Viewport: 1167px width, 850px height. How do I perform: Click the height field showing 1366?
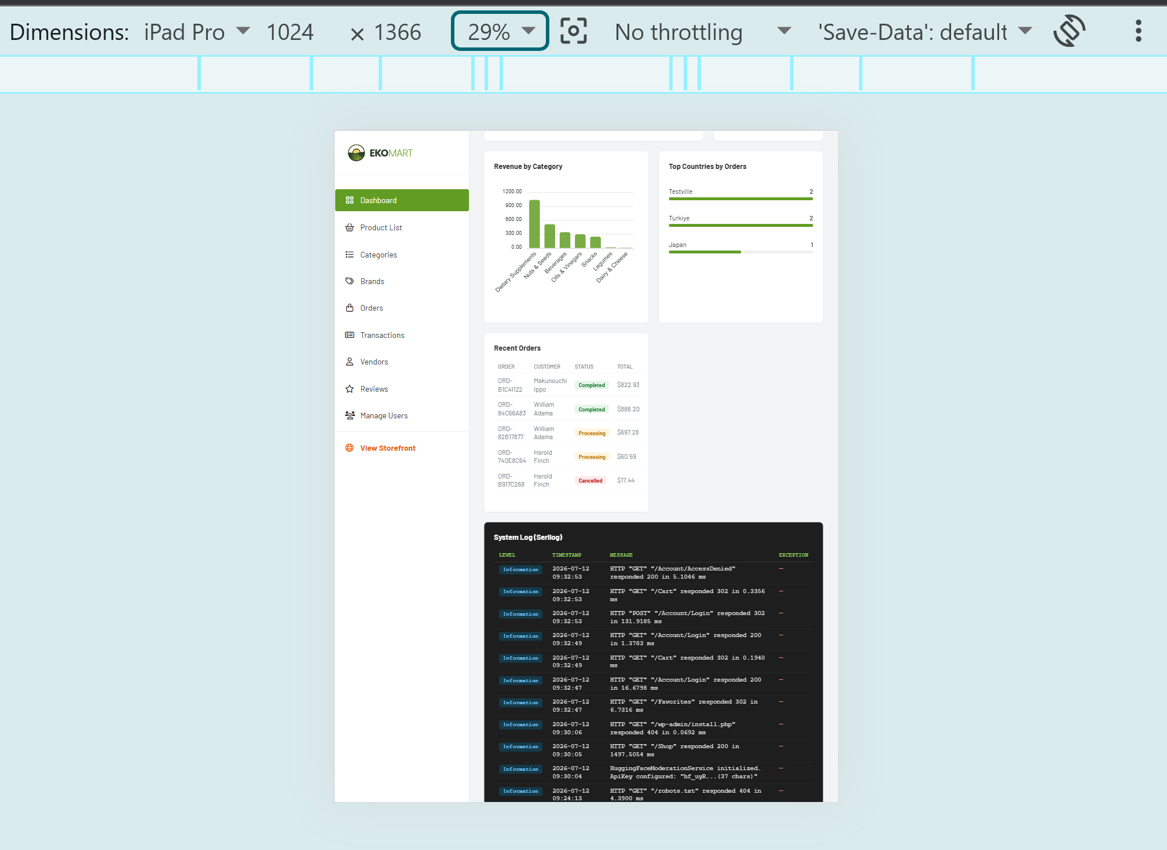coord(398,32)
